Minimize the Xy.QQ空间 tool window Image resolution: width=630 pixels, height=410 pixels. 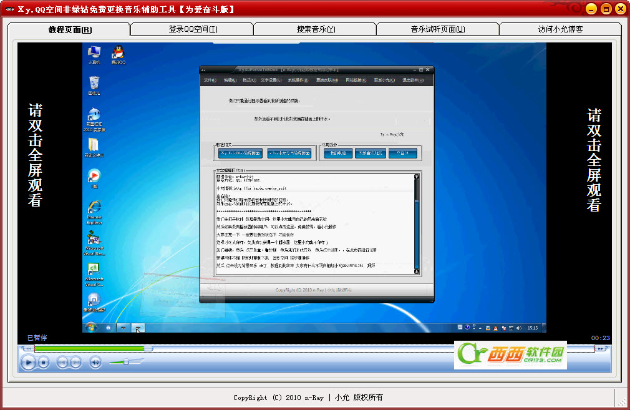tap(591, 9)
